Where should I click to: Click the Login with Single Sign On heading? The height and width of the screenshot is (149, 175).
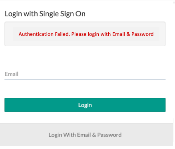tap(45, 14)
